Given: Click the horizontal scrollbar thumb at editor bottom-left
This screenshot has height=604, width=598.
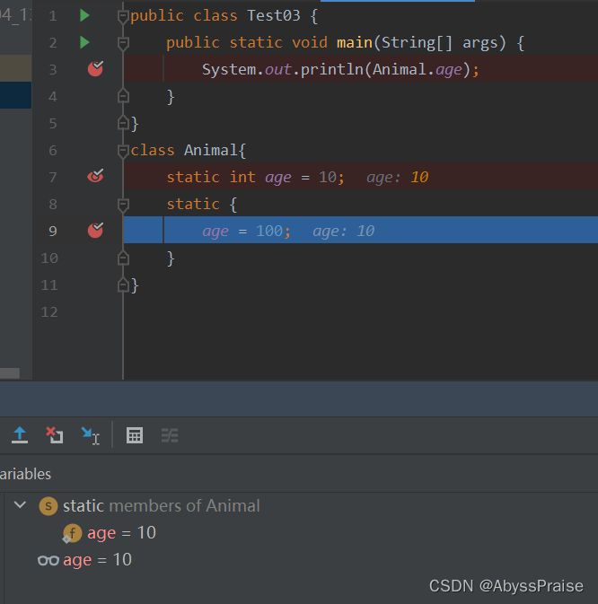Looking at the screenshot, I should (10, 373).
